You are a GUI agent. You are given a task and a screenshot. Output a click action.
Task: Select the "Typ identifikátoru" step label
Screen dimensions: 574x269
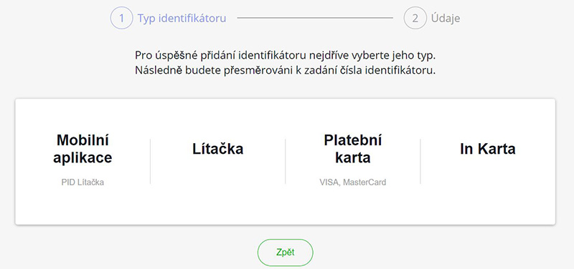tap(182, 19)
